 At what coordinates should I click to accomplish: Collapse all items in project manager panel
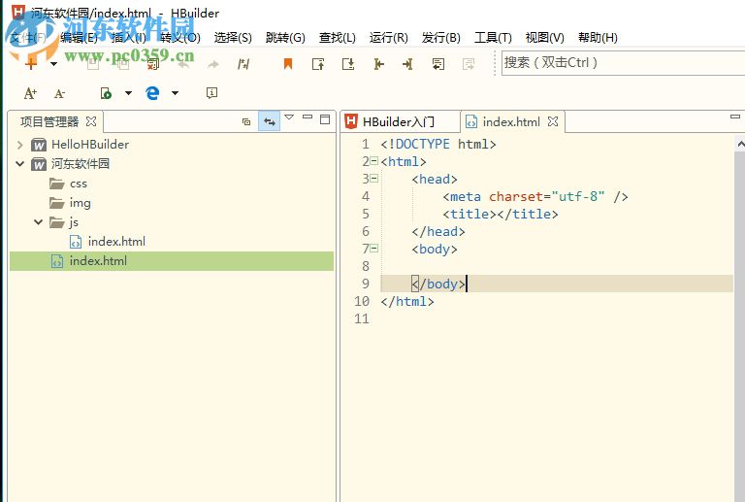(x=245, y=121)
